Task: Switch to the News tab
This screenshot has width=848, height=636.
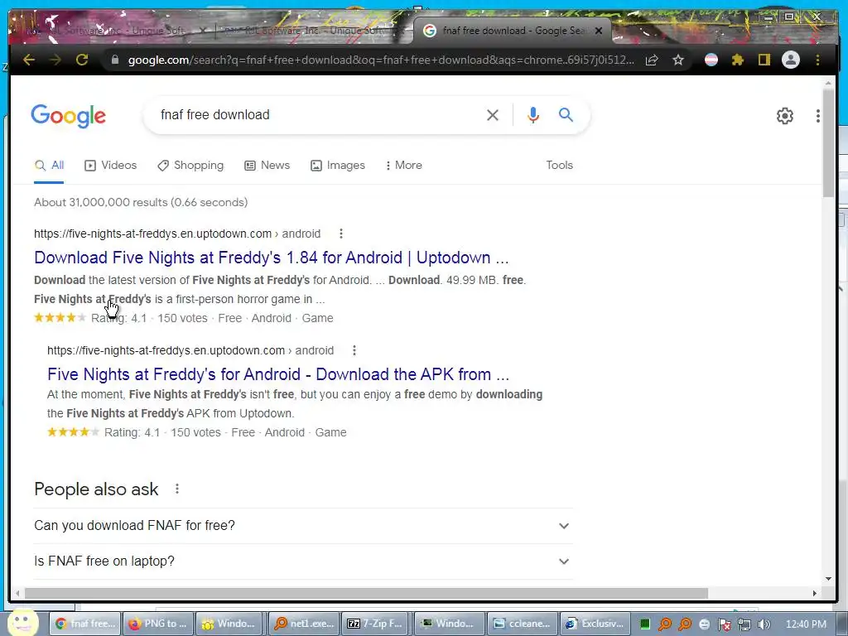Action: [x=267, y=166]
